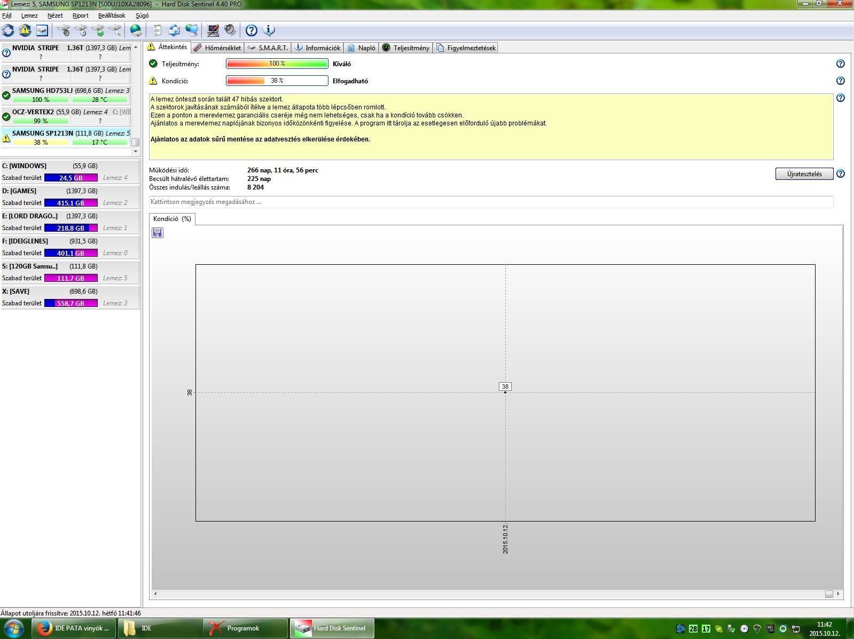Click the Újratesztelés button
The width and height of the screenshot is (854, 639).
pyautogui.click(x=804, y=173)
